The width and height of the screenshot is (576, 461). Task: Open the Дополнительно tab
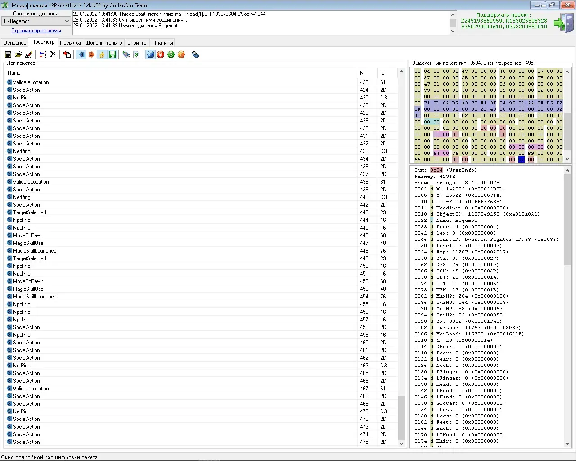104,43
